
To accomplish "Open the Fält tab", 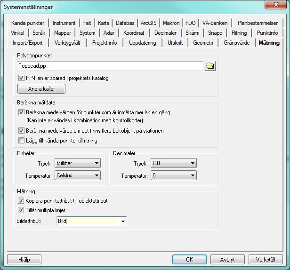I will click(87, 23).
